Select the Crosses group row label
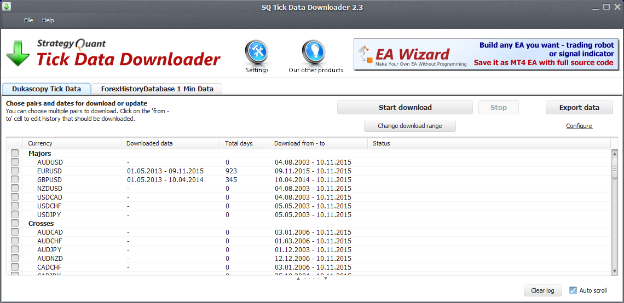The height and width of the screenshot is (303, 624). click(41, 224)
